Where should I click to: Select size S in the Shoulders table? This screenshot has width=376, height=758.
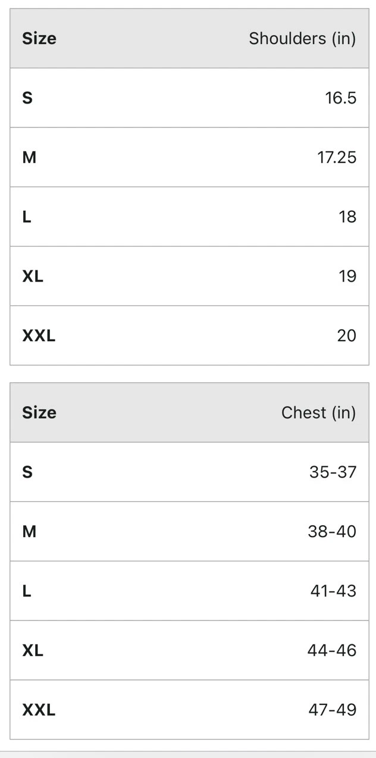click(27, 98)
